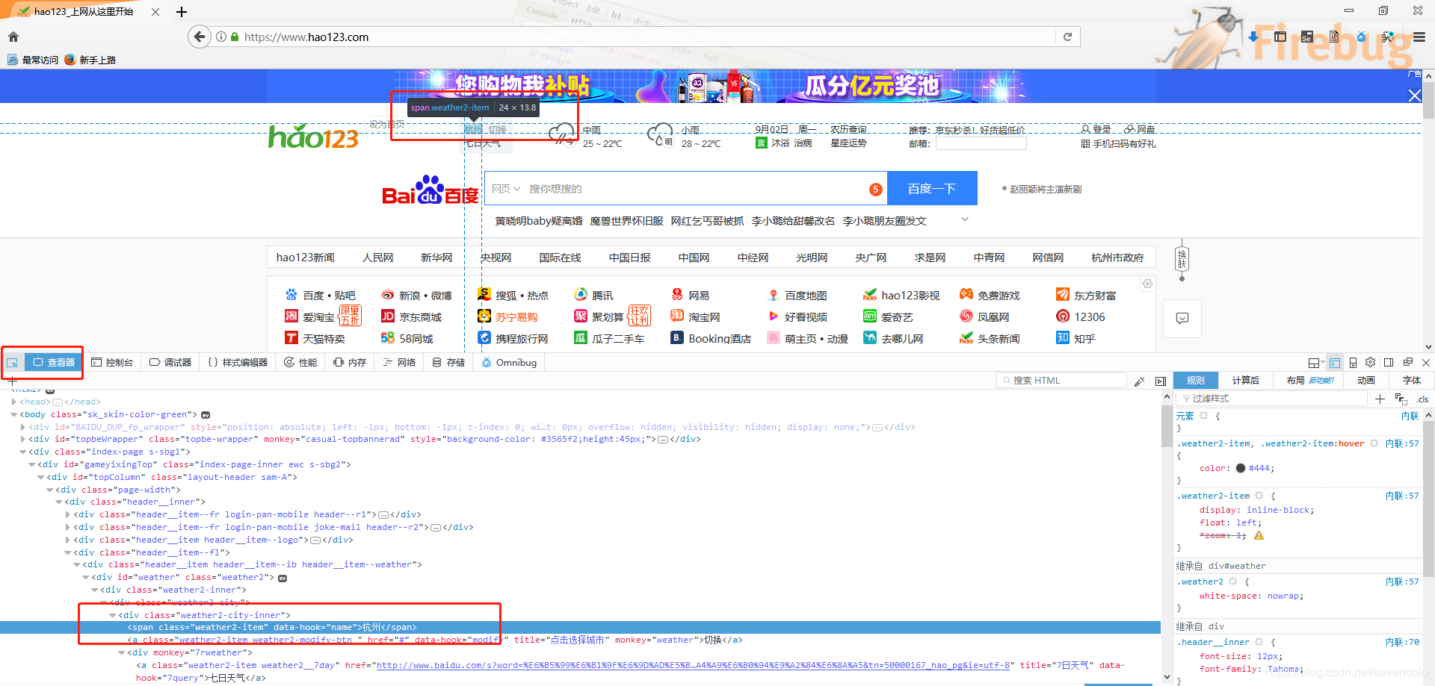
Task: Click the 登录 login link
Action: coord(1096,129)
